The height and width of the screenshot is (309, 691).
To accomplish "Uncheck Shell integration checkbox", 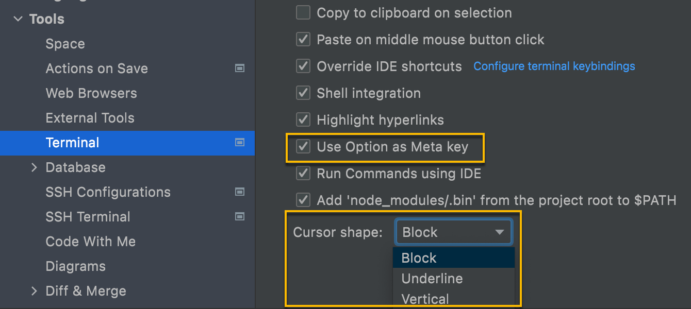I will point(303,93).
